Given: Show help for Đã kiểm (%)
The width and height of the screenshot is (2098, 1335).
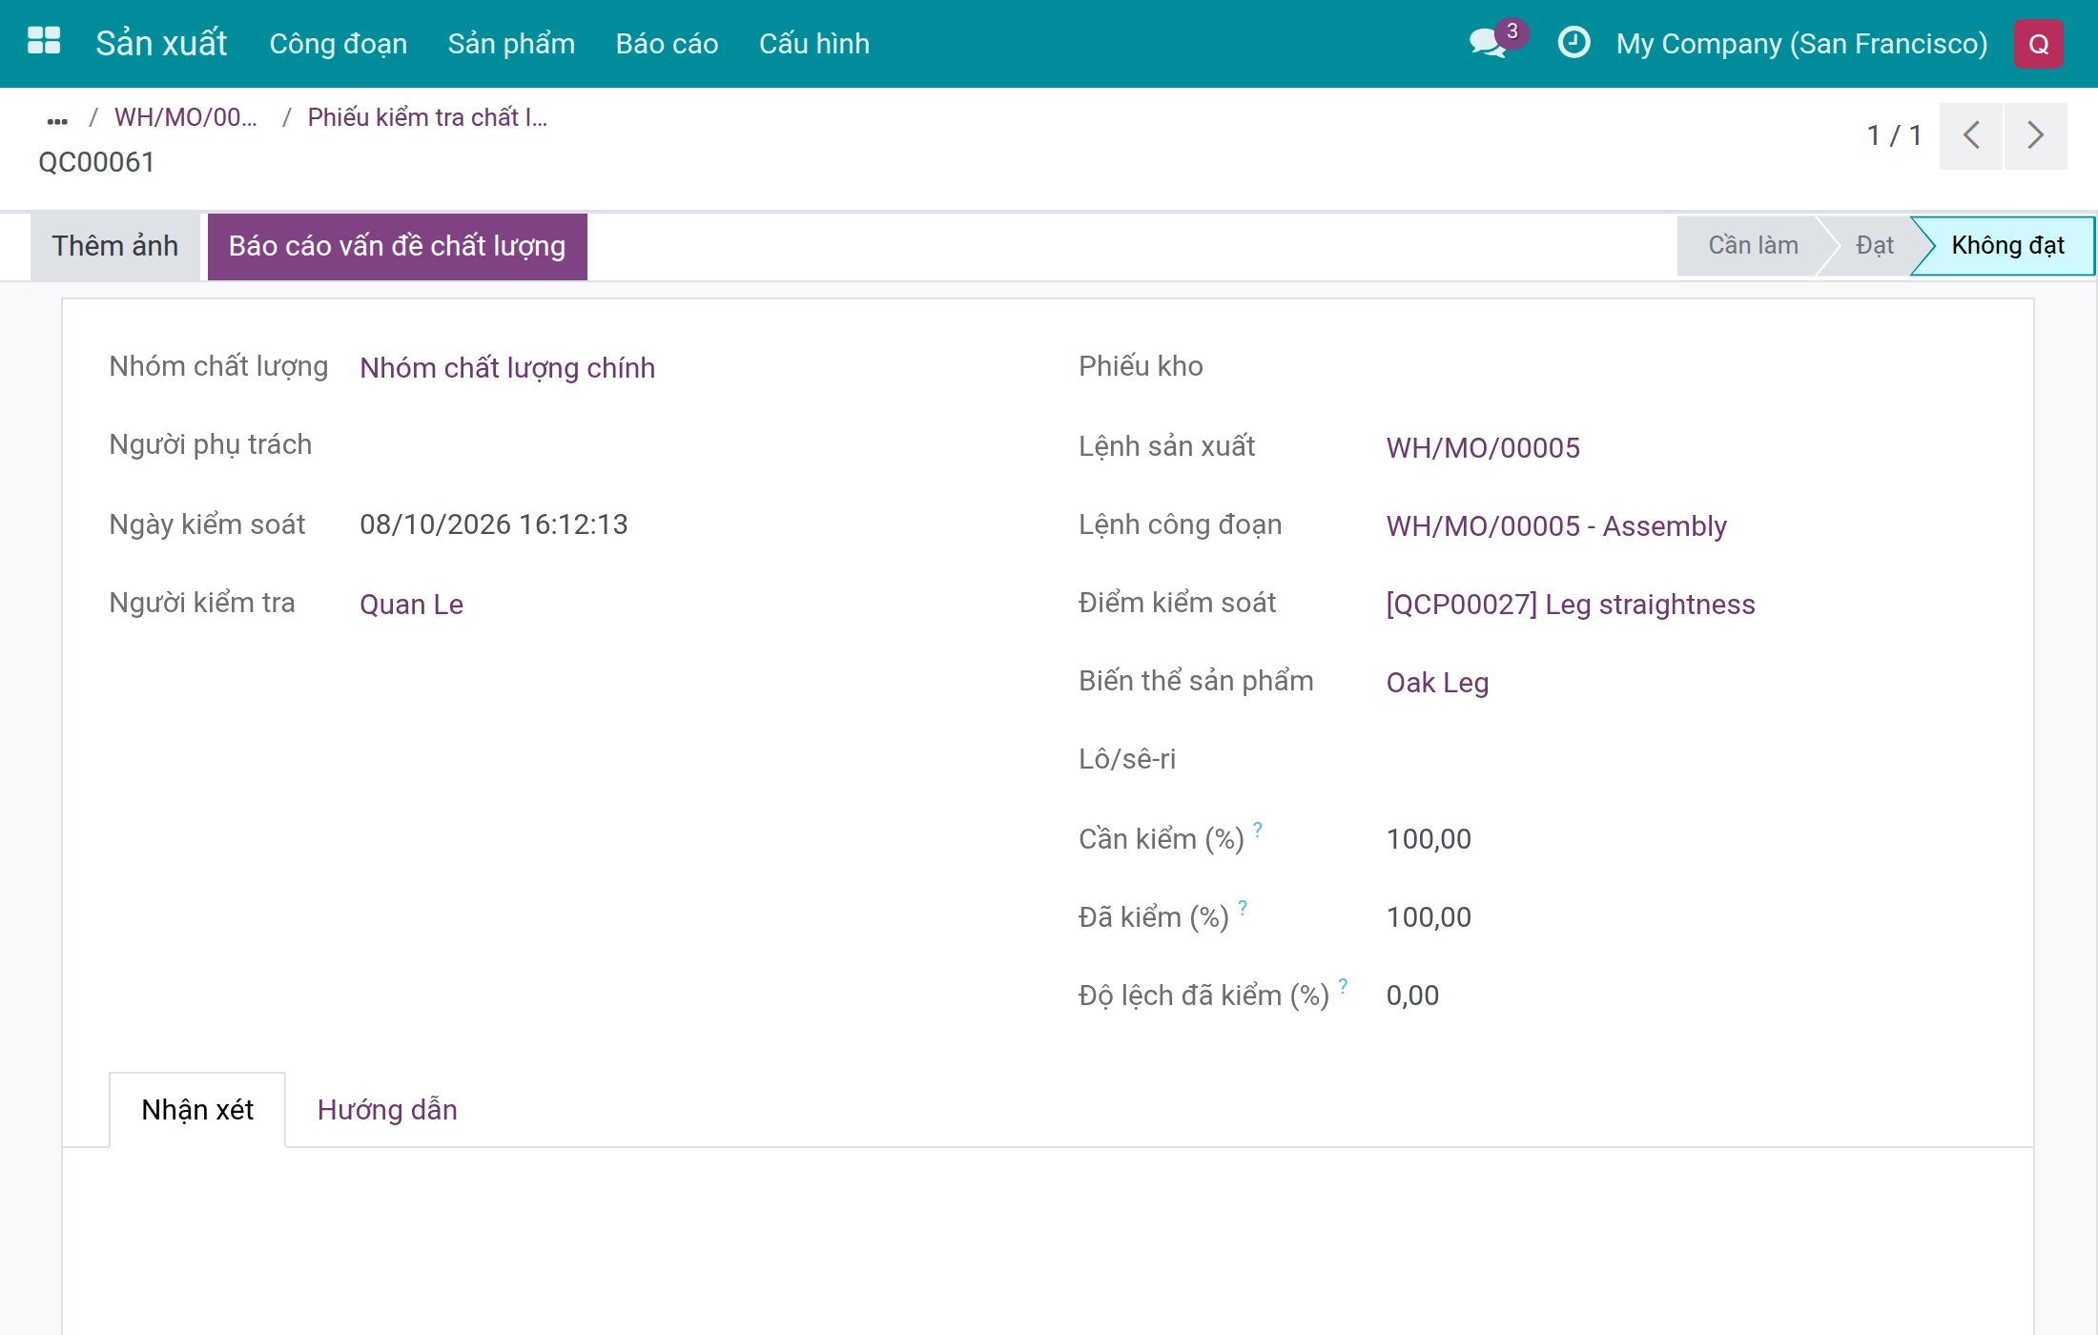Looking at the screenshot, I should 1243,907.
